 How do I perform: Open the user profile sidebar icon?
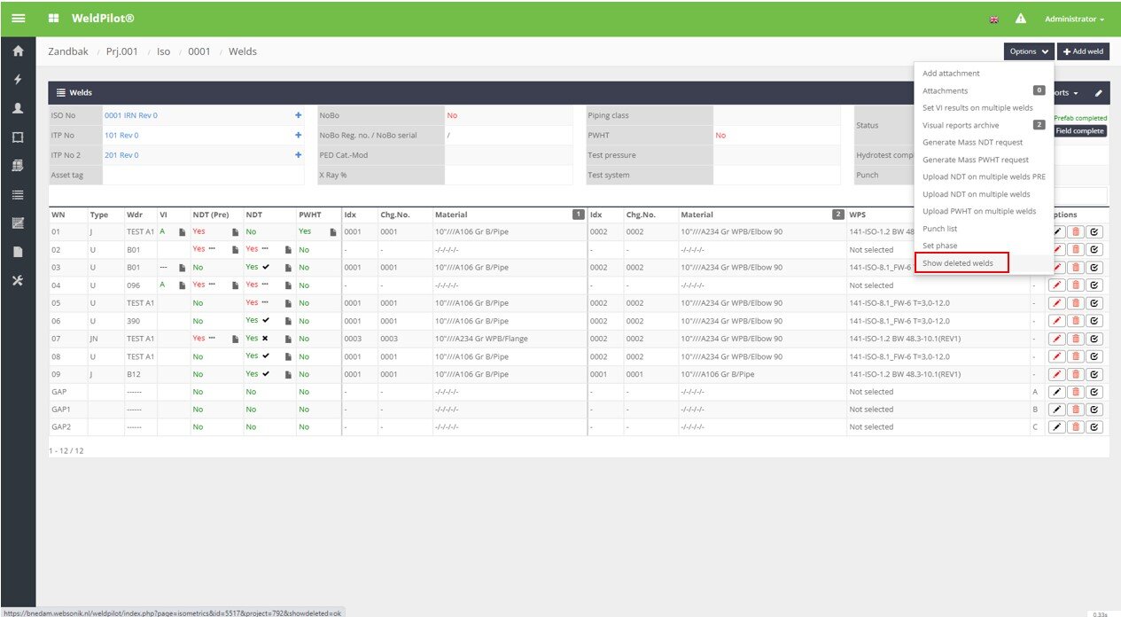click(18, 108)
